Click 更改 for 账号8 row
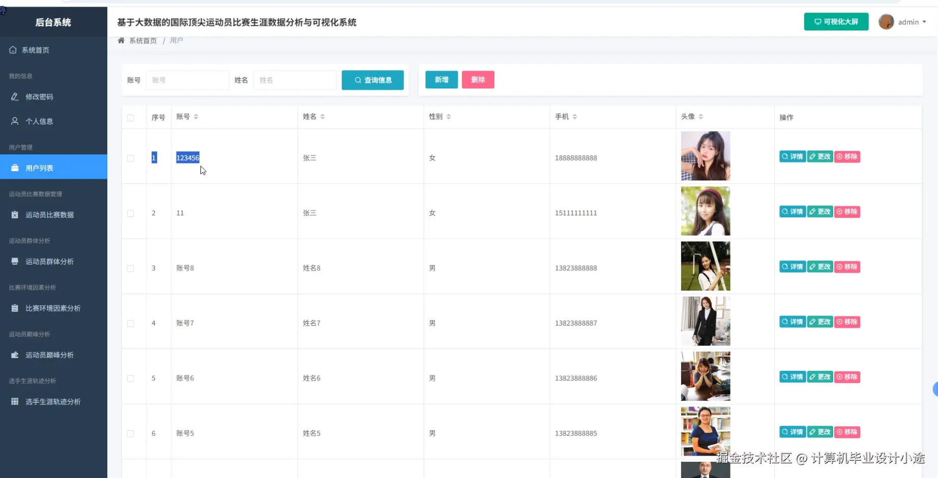The width and height of the screenshot is (938, 478). 820,267
